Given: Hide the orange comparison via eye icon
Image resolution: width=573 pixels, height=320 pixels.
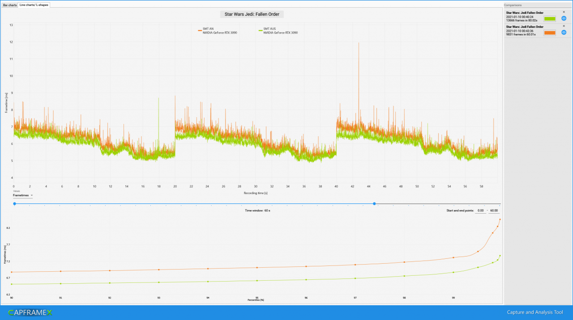Looking at the screenshot, I should (x=564, y=33).
